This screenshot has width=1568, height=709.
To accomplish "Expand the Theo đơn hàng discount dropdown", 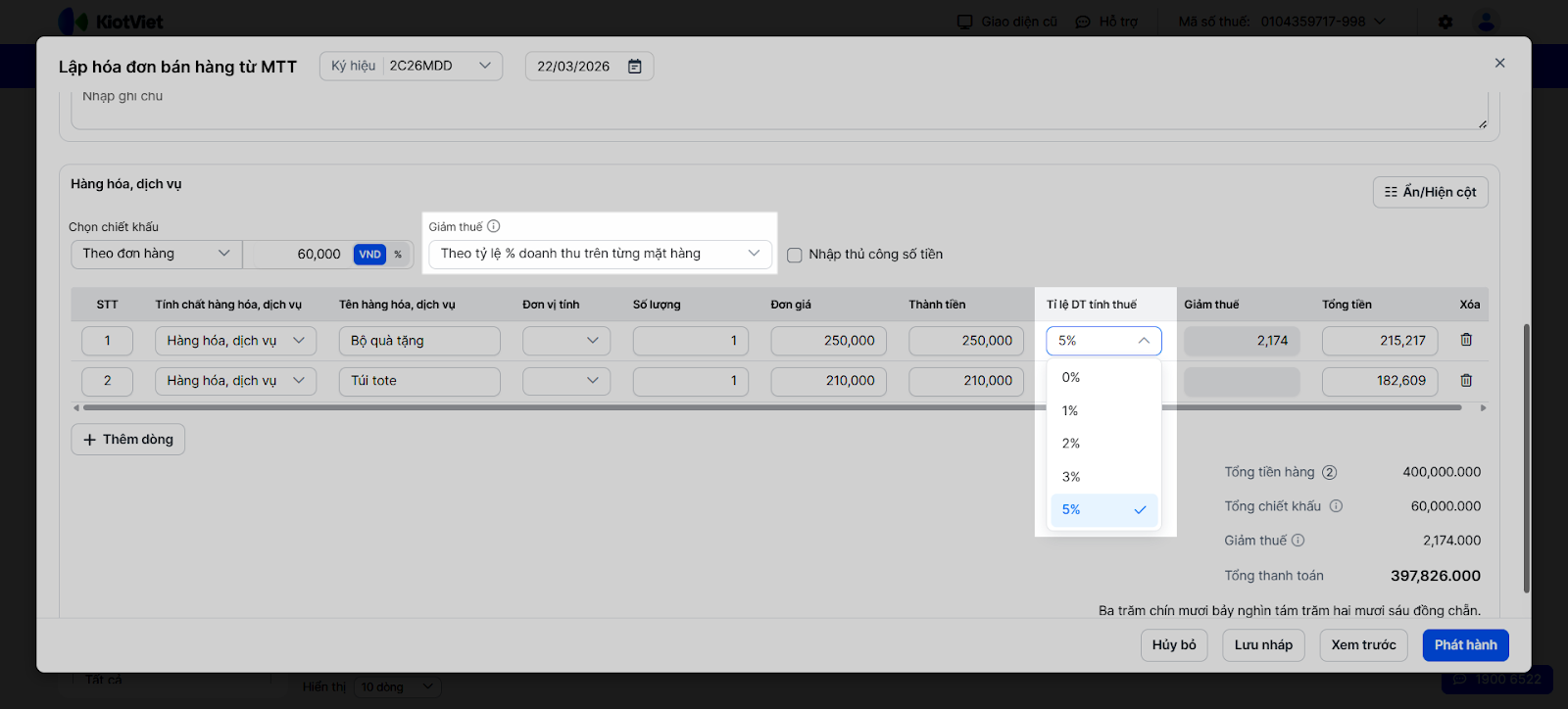I will [156, 254].
